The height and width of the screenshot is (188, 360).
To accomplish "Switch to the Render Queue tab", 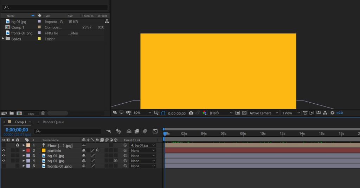I will [x=53, y=122].
